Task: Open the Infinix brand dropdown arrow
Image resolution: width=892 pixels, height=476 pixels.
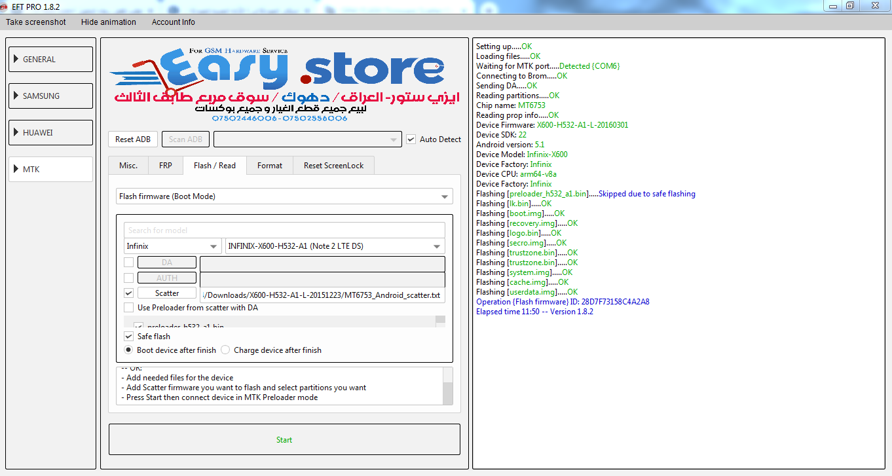Action: point(214,247)
